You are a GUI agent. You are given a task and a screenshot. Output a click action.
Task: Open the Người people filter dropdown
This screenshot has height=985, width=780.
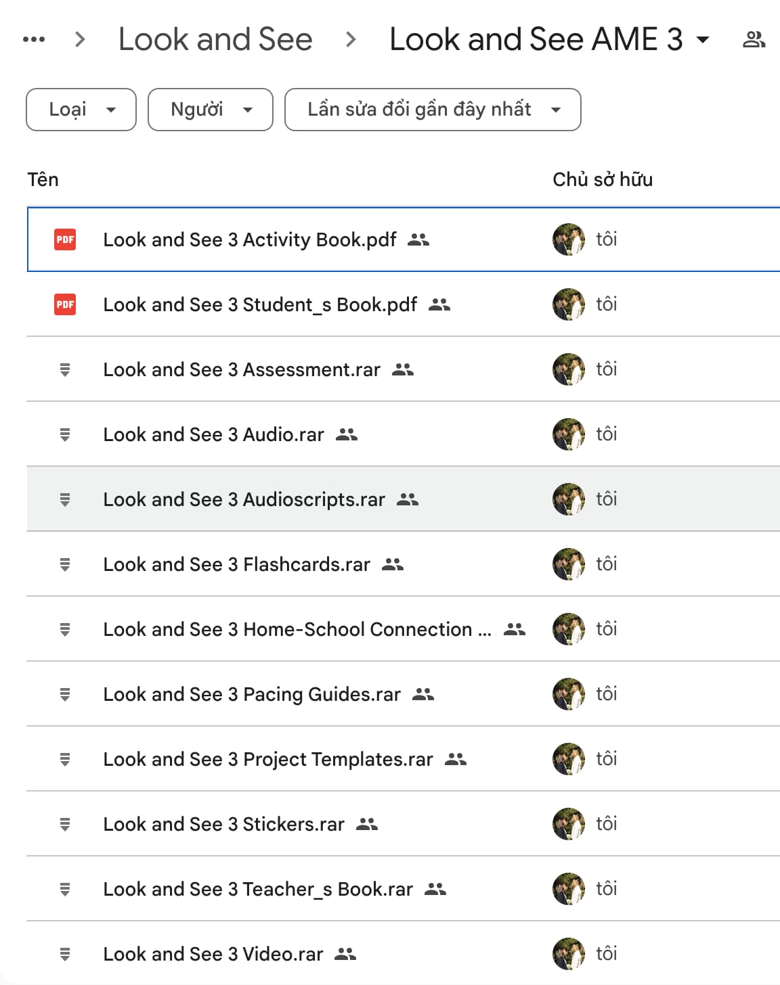point(211,110)
